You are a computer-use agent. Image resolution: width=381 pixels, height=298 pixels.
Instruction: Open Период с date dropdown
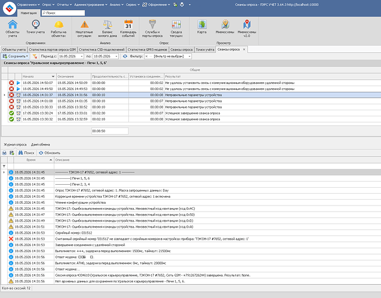[82, 56]
